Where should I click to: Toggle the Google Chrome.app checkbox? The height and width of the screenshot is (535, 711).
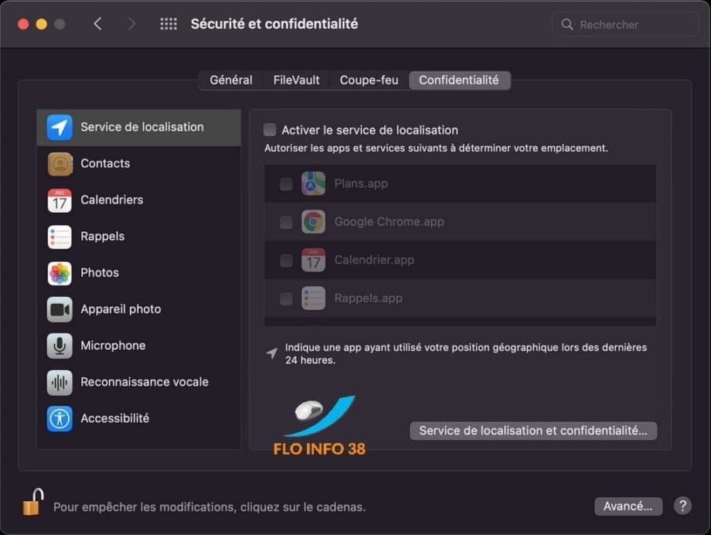click(286, 222)
